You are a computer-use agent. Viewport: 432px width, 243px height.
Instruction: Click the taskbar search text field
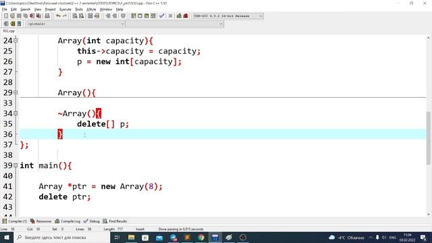[62, 237]
